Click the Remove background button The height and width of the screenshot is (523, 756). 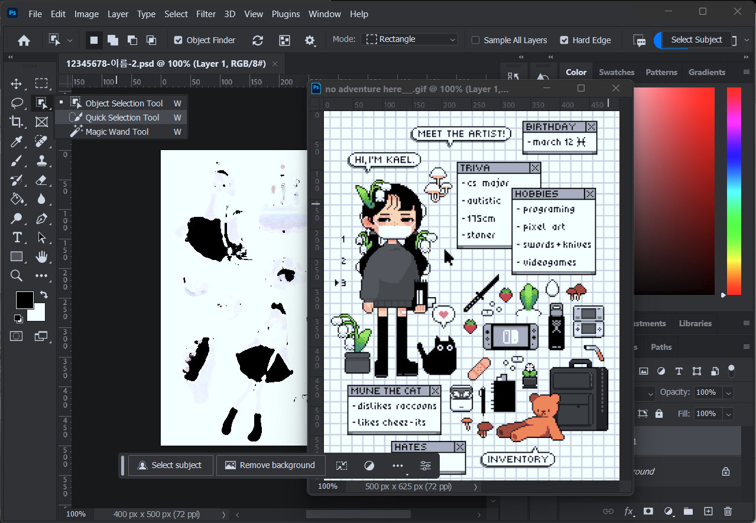coord(270,465)
